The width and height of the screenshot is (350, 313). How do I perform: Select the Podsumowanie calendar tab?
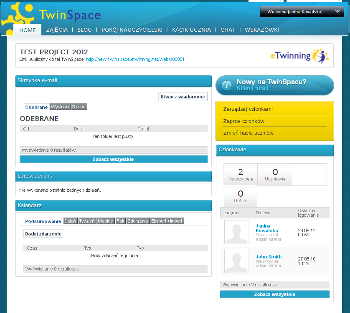[43, 221]
